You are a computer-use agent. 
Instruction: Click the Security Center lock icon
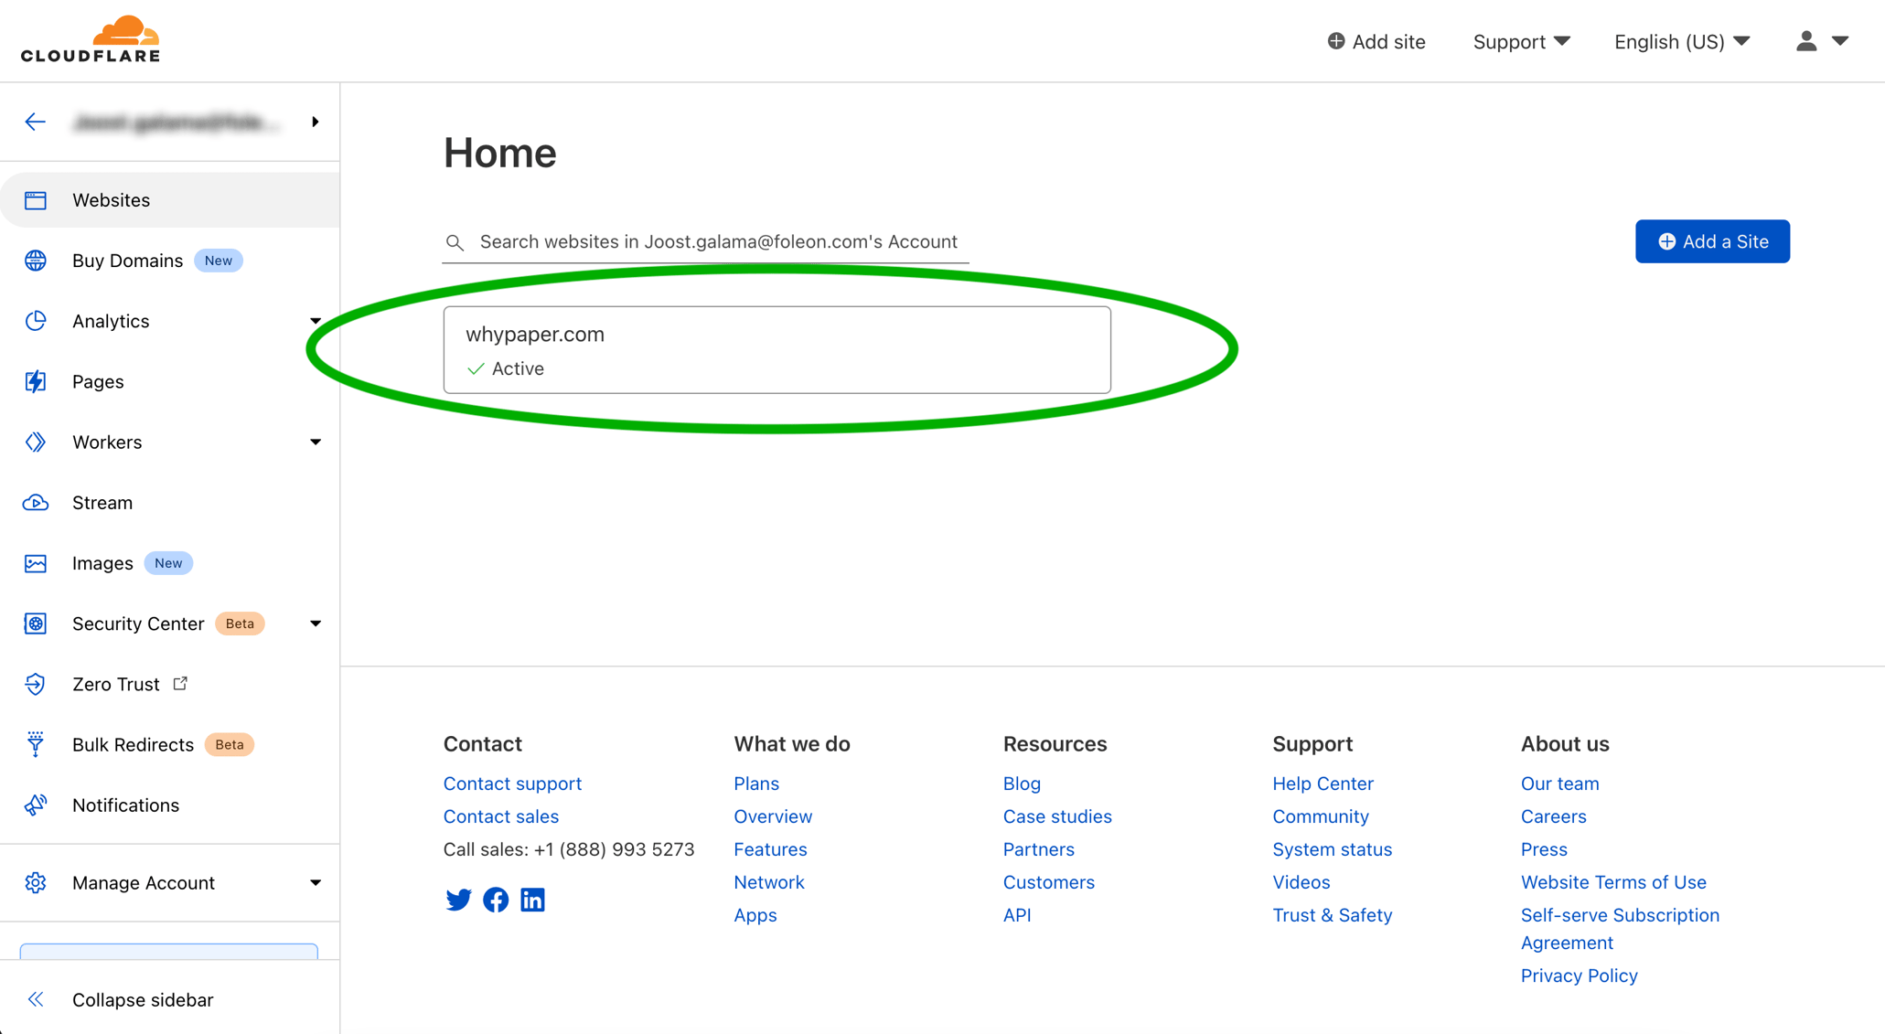coord(36,624)
